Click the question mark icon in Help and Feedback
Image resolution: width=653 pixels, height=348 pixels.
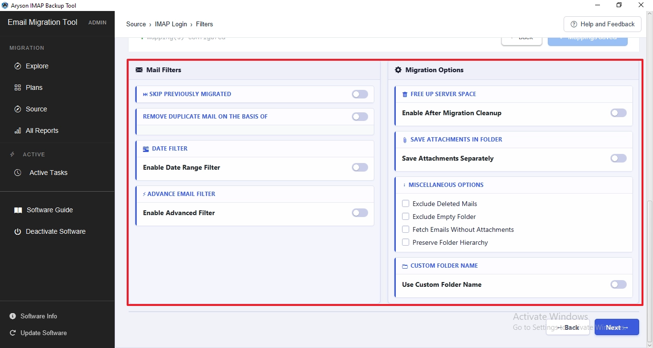(x=574, y=24)
